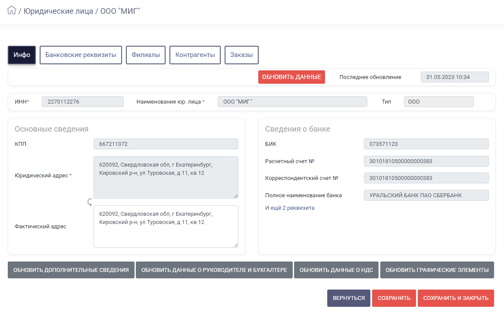
Task: Grab resize handle of Фактический адрес textarea
Action: (x=236, y=245)
